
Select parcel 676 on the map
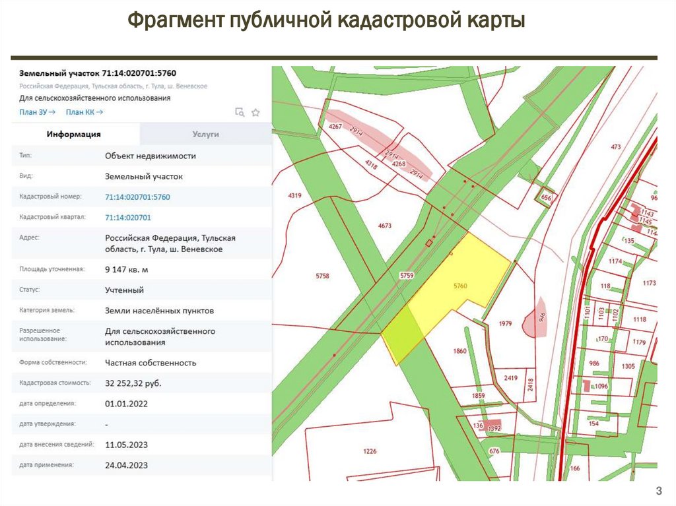494,451
